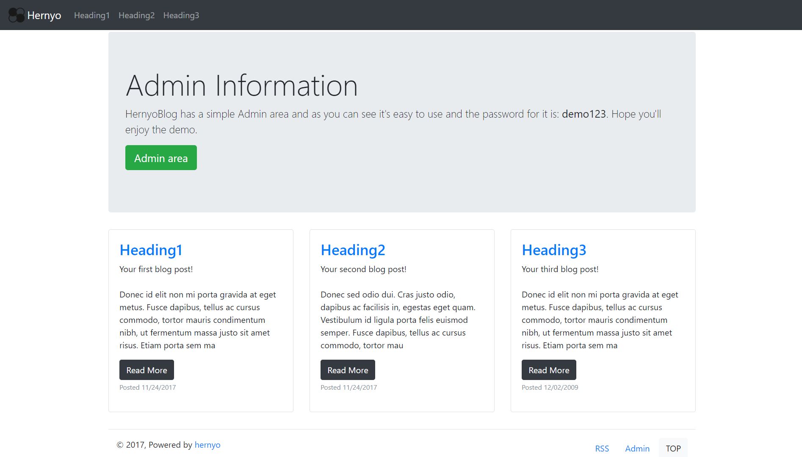
Task: Click the 'Your second blog post!' subtitle
Action: pos(363,269)
